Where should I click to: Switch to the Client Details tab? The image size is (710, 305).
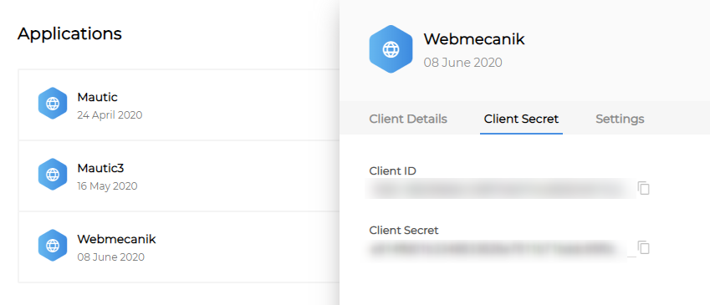coord(408,119)
